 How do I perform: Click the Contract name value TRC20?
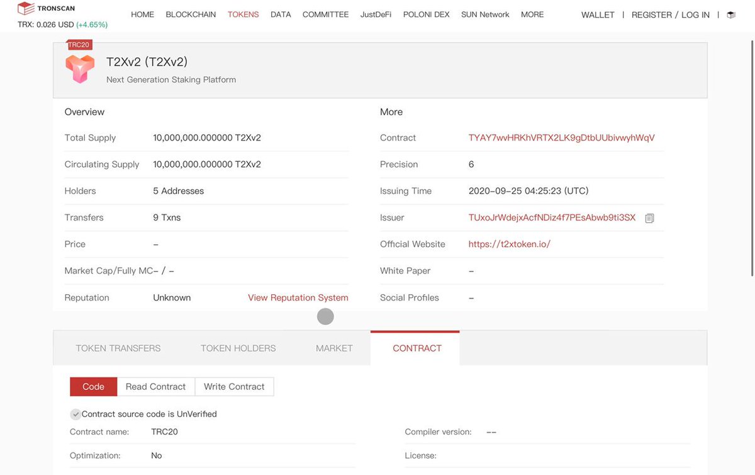pyautogui.click(x=165, y=432)
